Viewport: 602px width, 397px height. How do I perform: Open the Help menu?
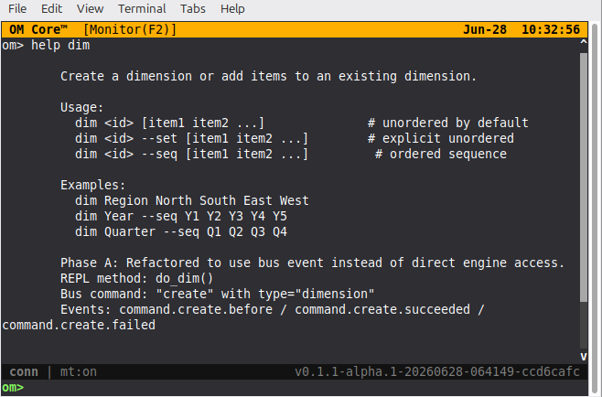coord(232,8)
